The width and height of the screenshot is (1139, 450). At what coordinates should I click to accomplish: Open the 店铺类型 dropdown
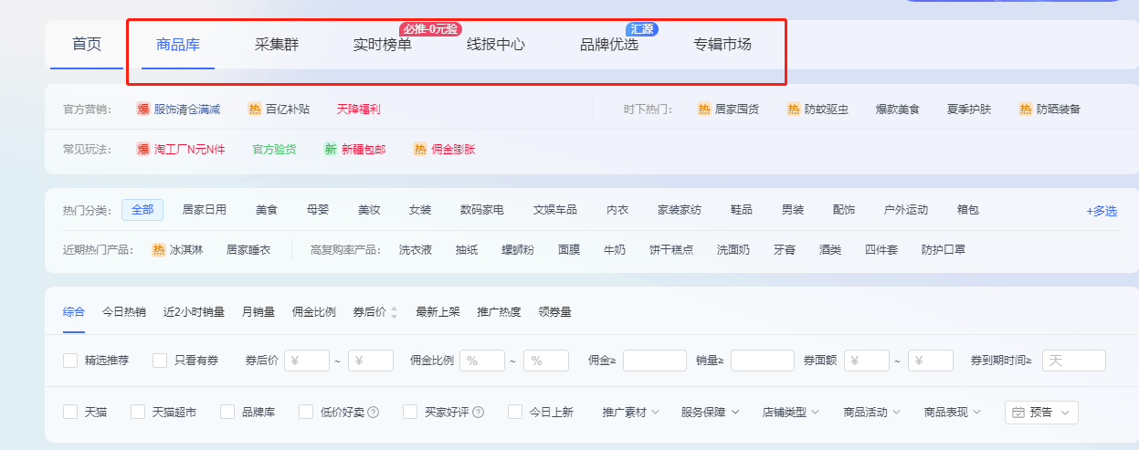[790, 413]
